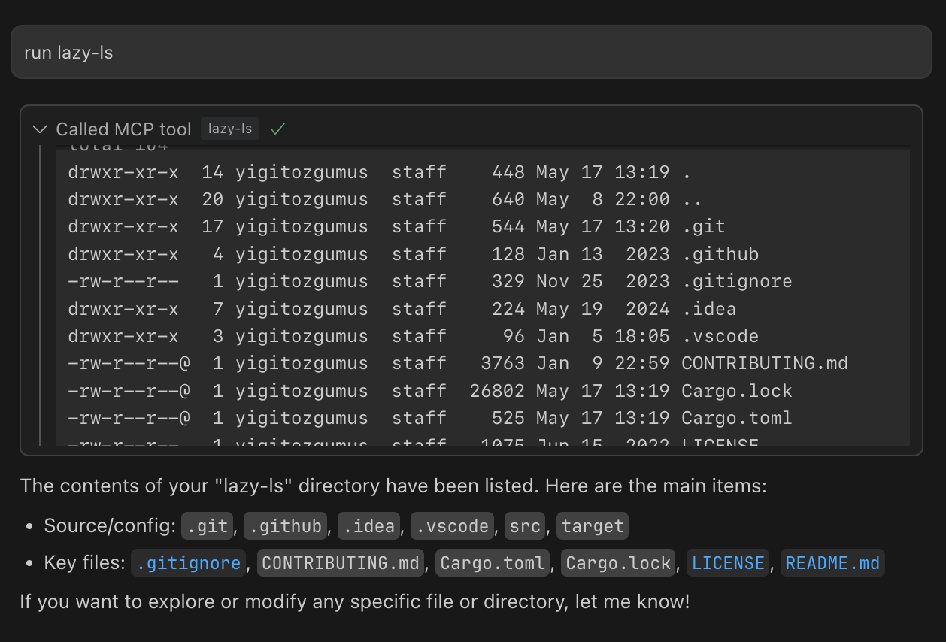Select the .idea chip in summary
Viewport: 946px width, 642px height.
(x=369, y=526)
